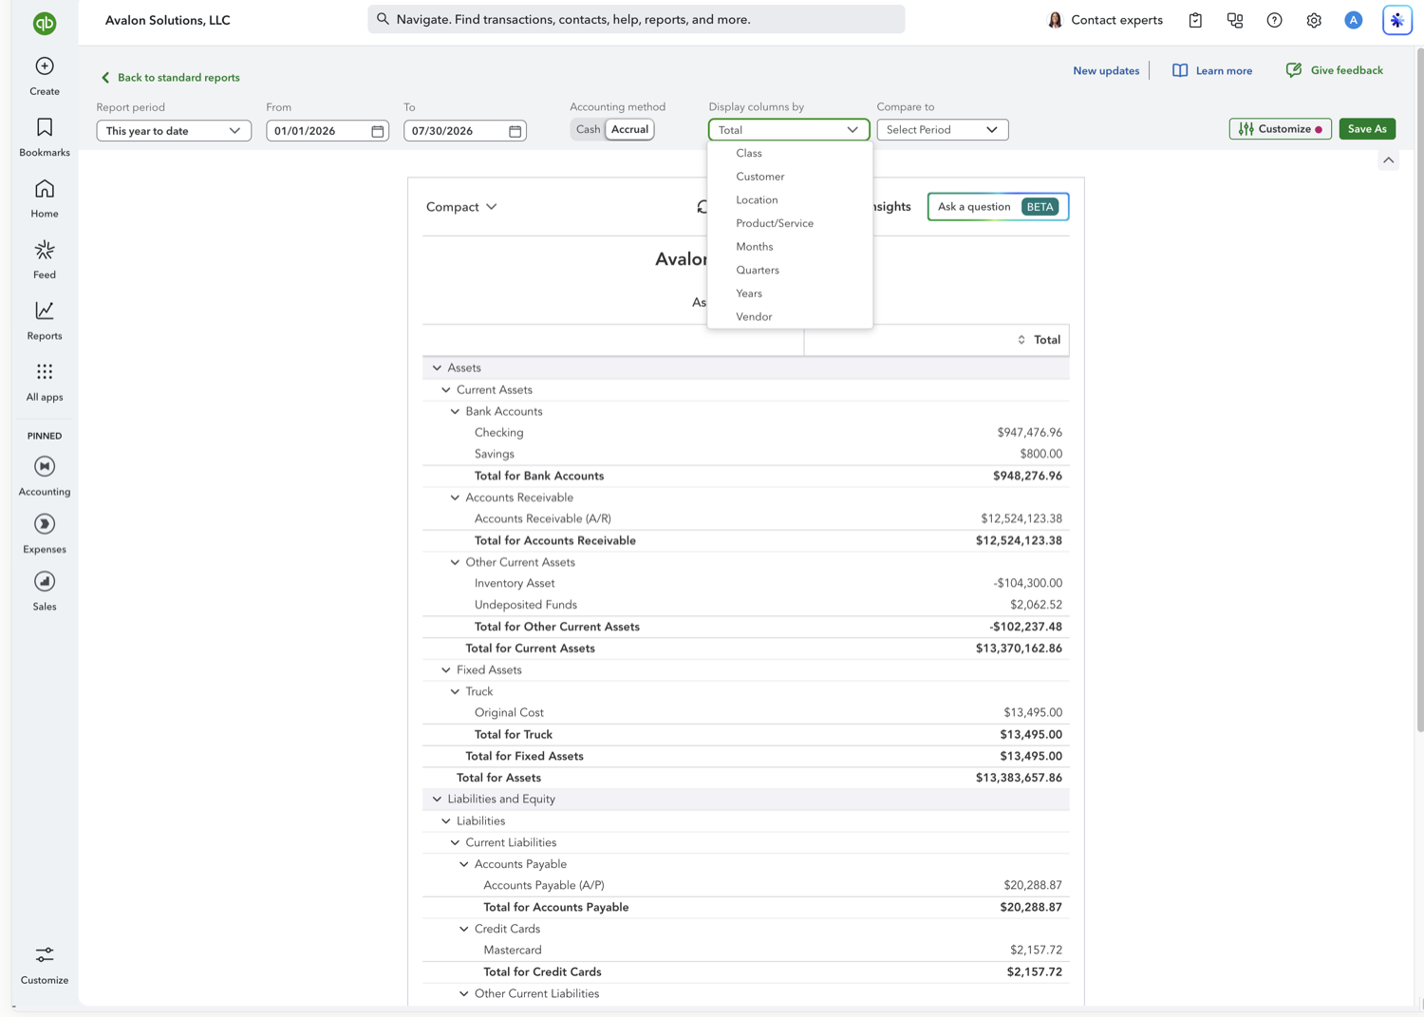The image size is (1424, 1017).
Task: Open the To date calendar picker icon
Action: (515, 131)
